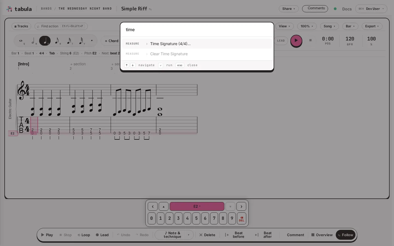Expand the Dev User account menu
Image resolution: width=394 pixels, height=246 pixels.
point(371,9)
